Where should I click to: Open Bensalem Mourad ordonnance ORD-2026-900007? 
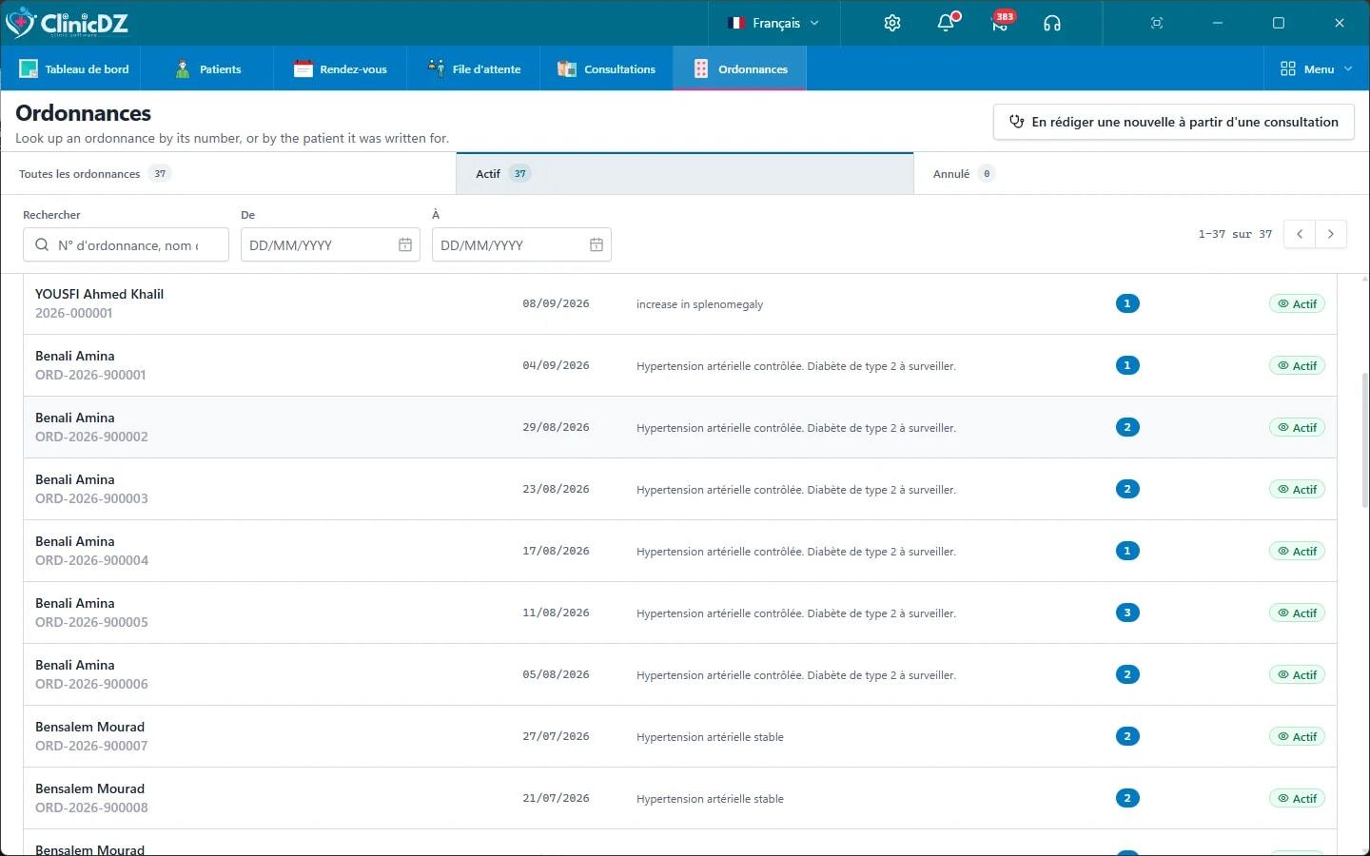click(680, 736)
